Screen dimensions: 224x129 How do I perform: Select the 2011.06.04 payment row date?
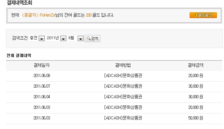pyautogui.click(x=42, y=97)
